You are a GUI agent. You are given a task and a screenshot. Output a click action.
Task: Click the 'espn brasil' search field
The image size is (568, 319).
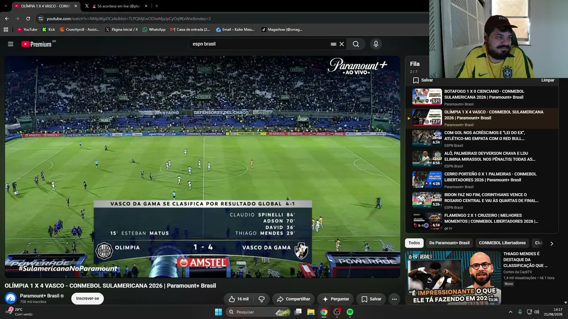(x=260, y=44)
